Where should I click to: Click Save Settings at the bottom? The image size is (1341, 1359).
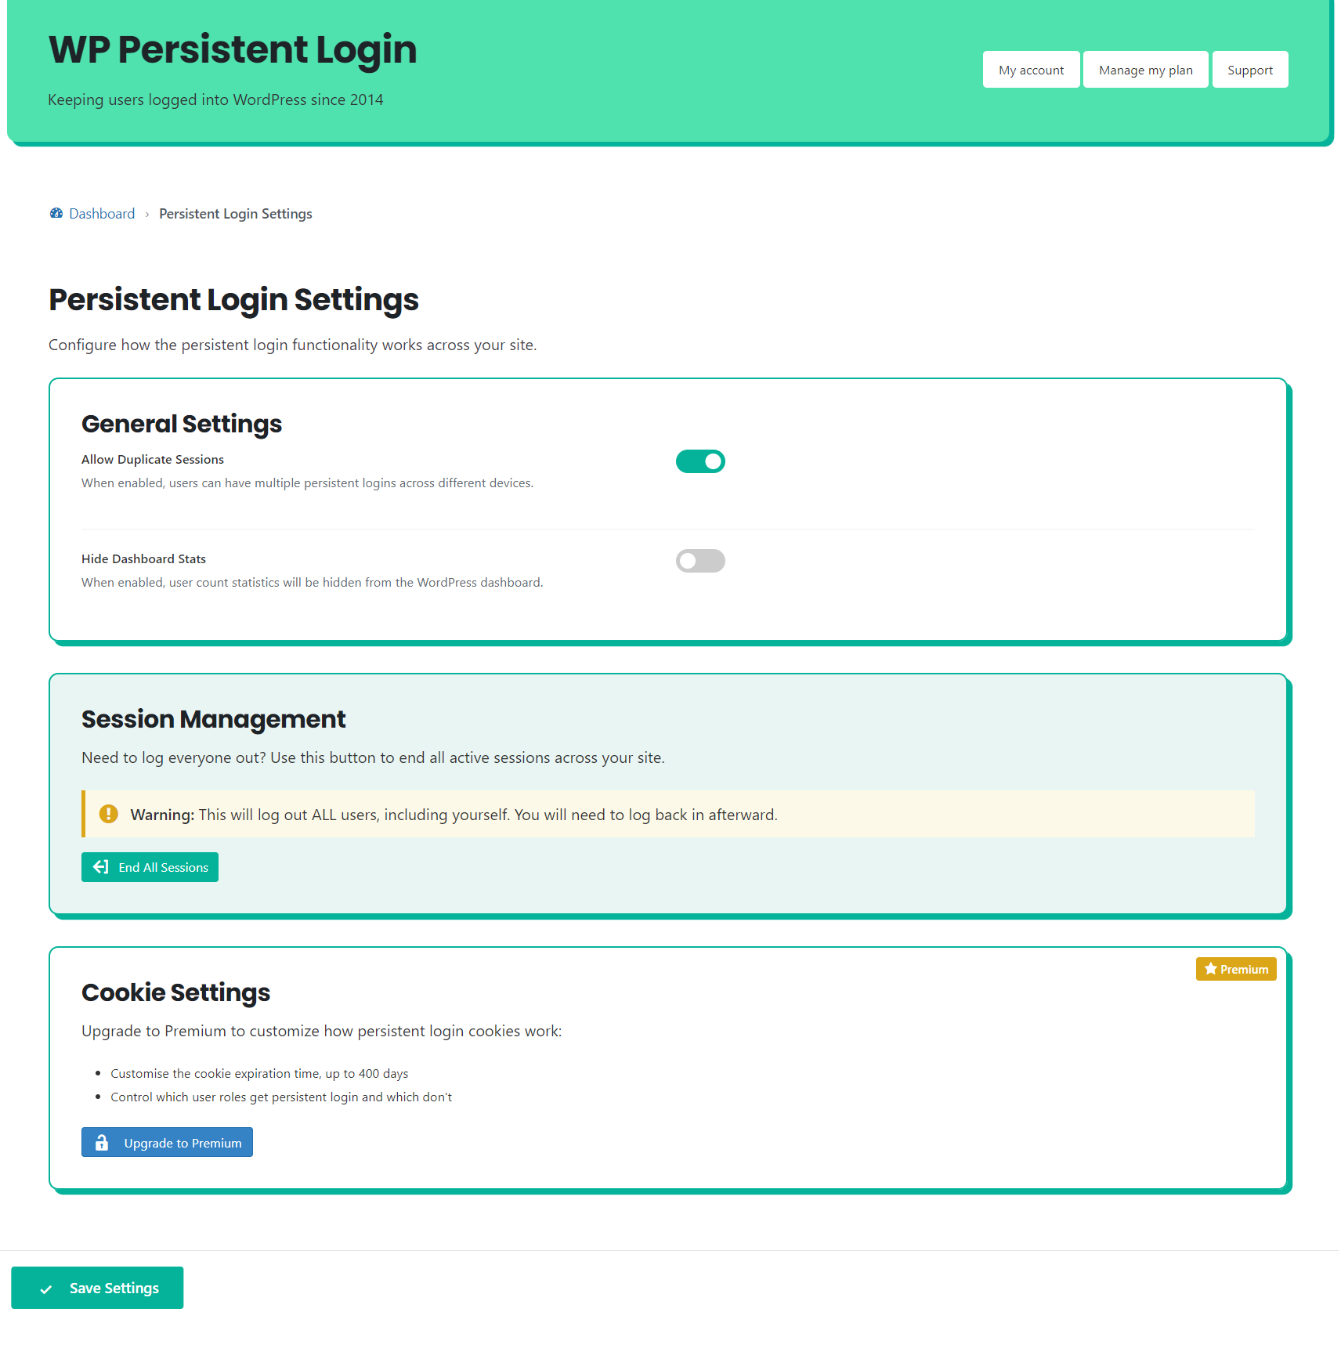[x=97, y=1288]
